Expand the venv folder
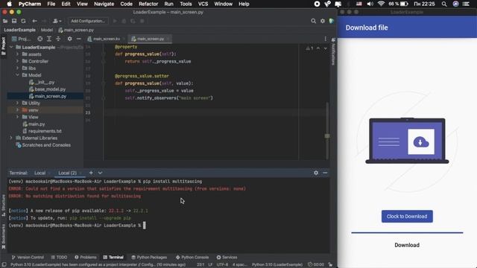477x268 pixels. point(17,110)
